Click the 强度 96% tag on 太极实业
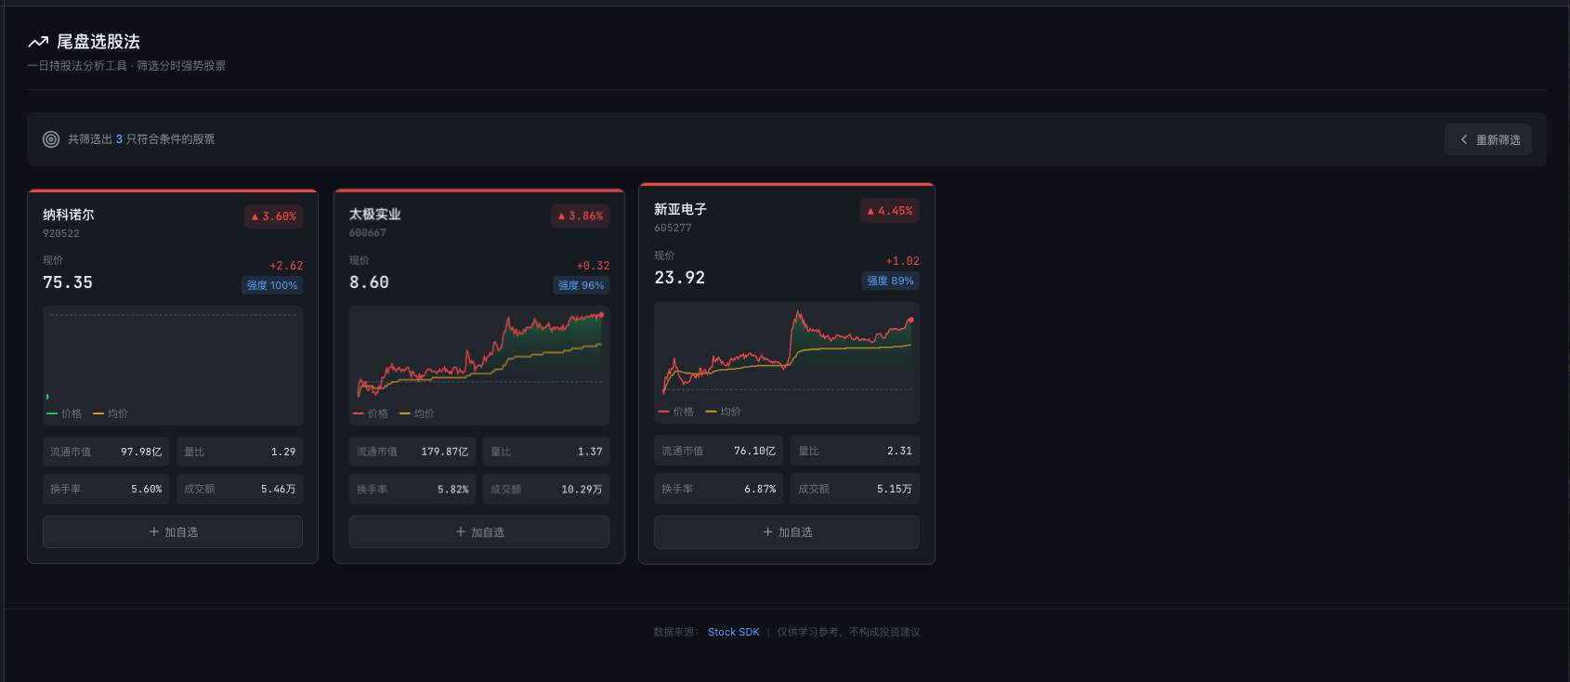This screenshot has width=1570, height=682. [581, 285]
